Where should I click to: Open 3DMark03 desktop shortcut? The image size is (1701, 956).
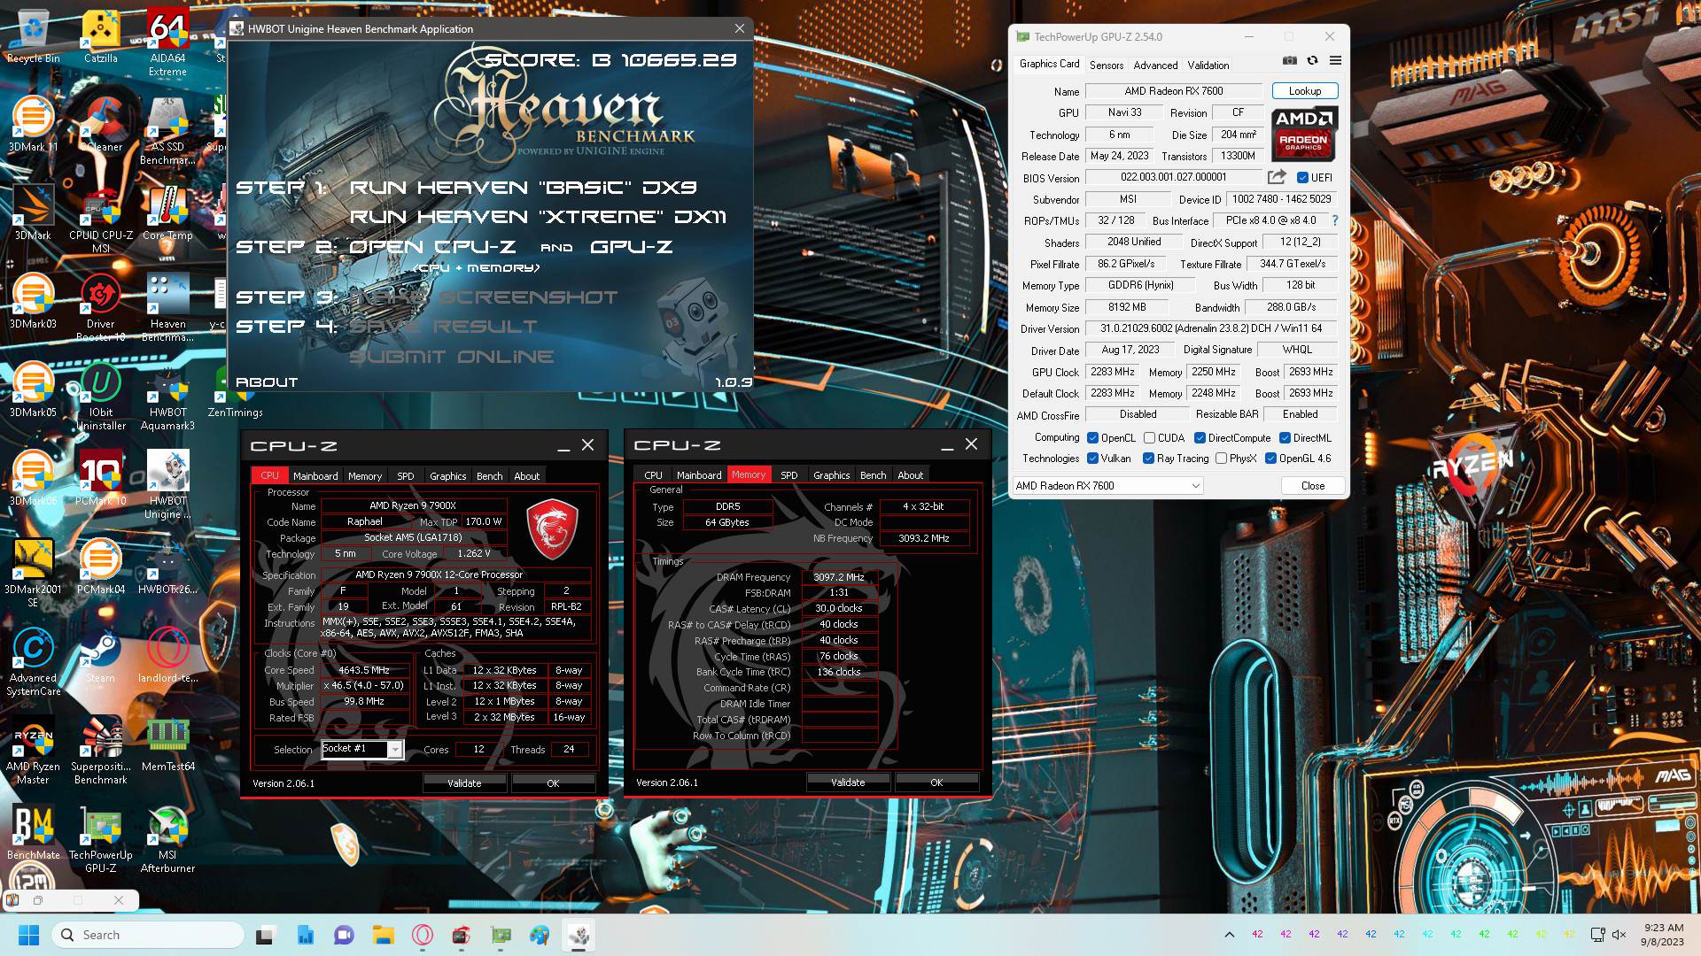click(x=33, y=302)
